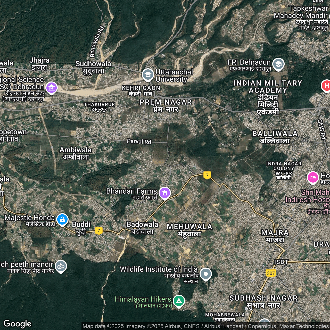Click the red hospital H marker
Screen dimensions: 330x330
pyautogui.click(x=326, y=85)
